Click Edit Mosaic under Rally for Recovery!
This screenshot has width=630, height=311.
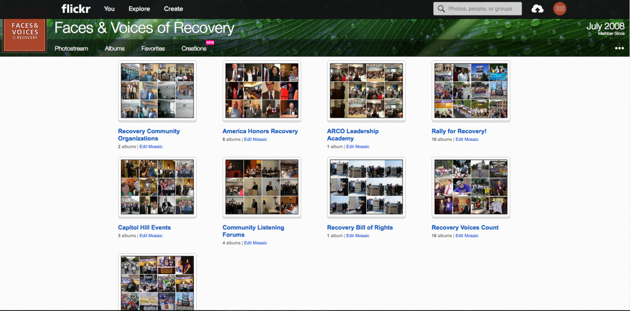point(467,139)
